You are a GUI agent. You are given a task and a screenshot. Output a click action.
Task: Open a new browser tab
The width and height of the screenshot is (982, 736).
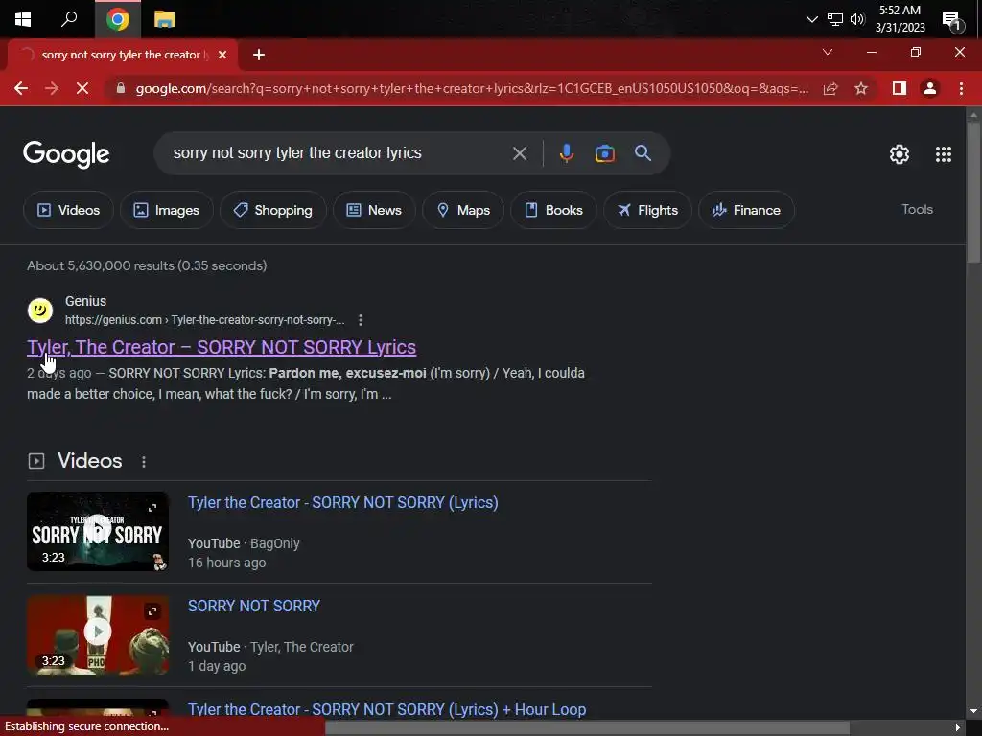coord(259,55)
